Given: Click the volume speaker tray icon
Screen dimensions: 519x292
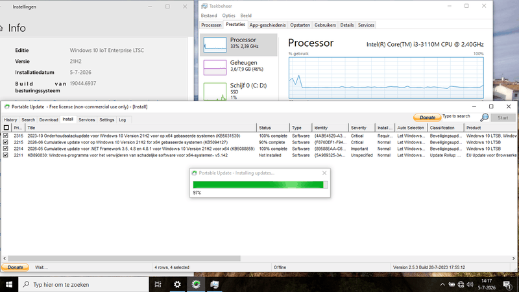Looking at the screenshot, I should click(x=470, y=284).
